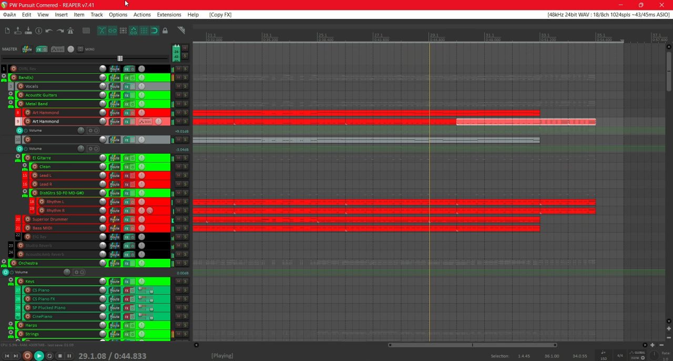The height and width of the screenshot is (361, 673).
Task: Open Route on the Bass MIDI track
Action: click(x=115, y=228)
